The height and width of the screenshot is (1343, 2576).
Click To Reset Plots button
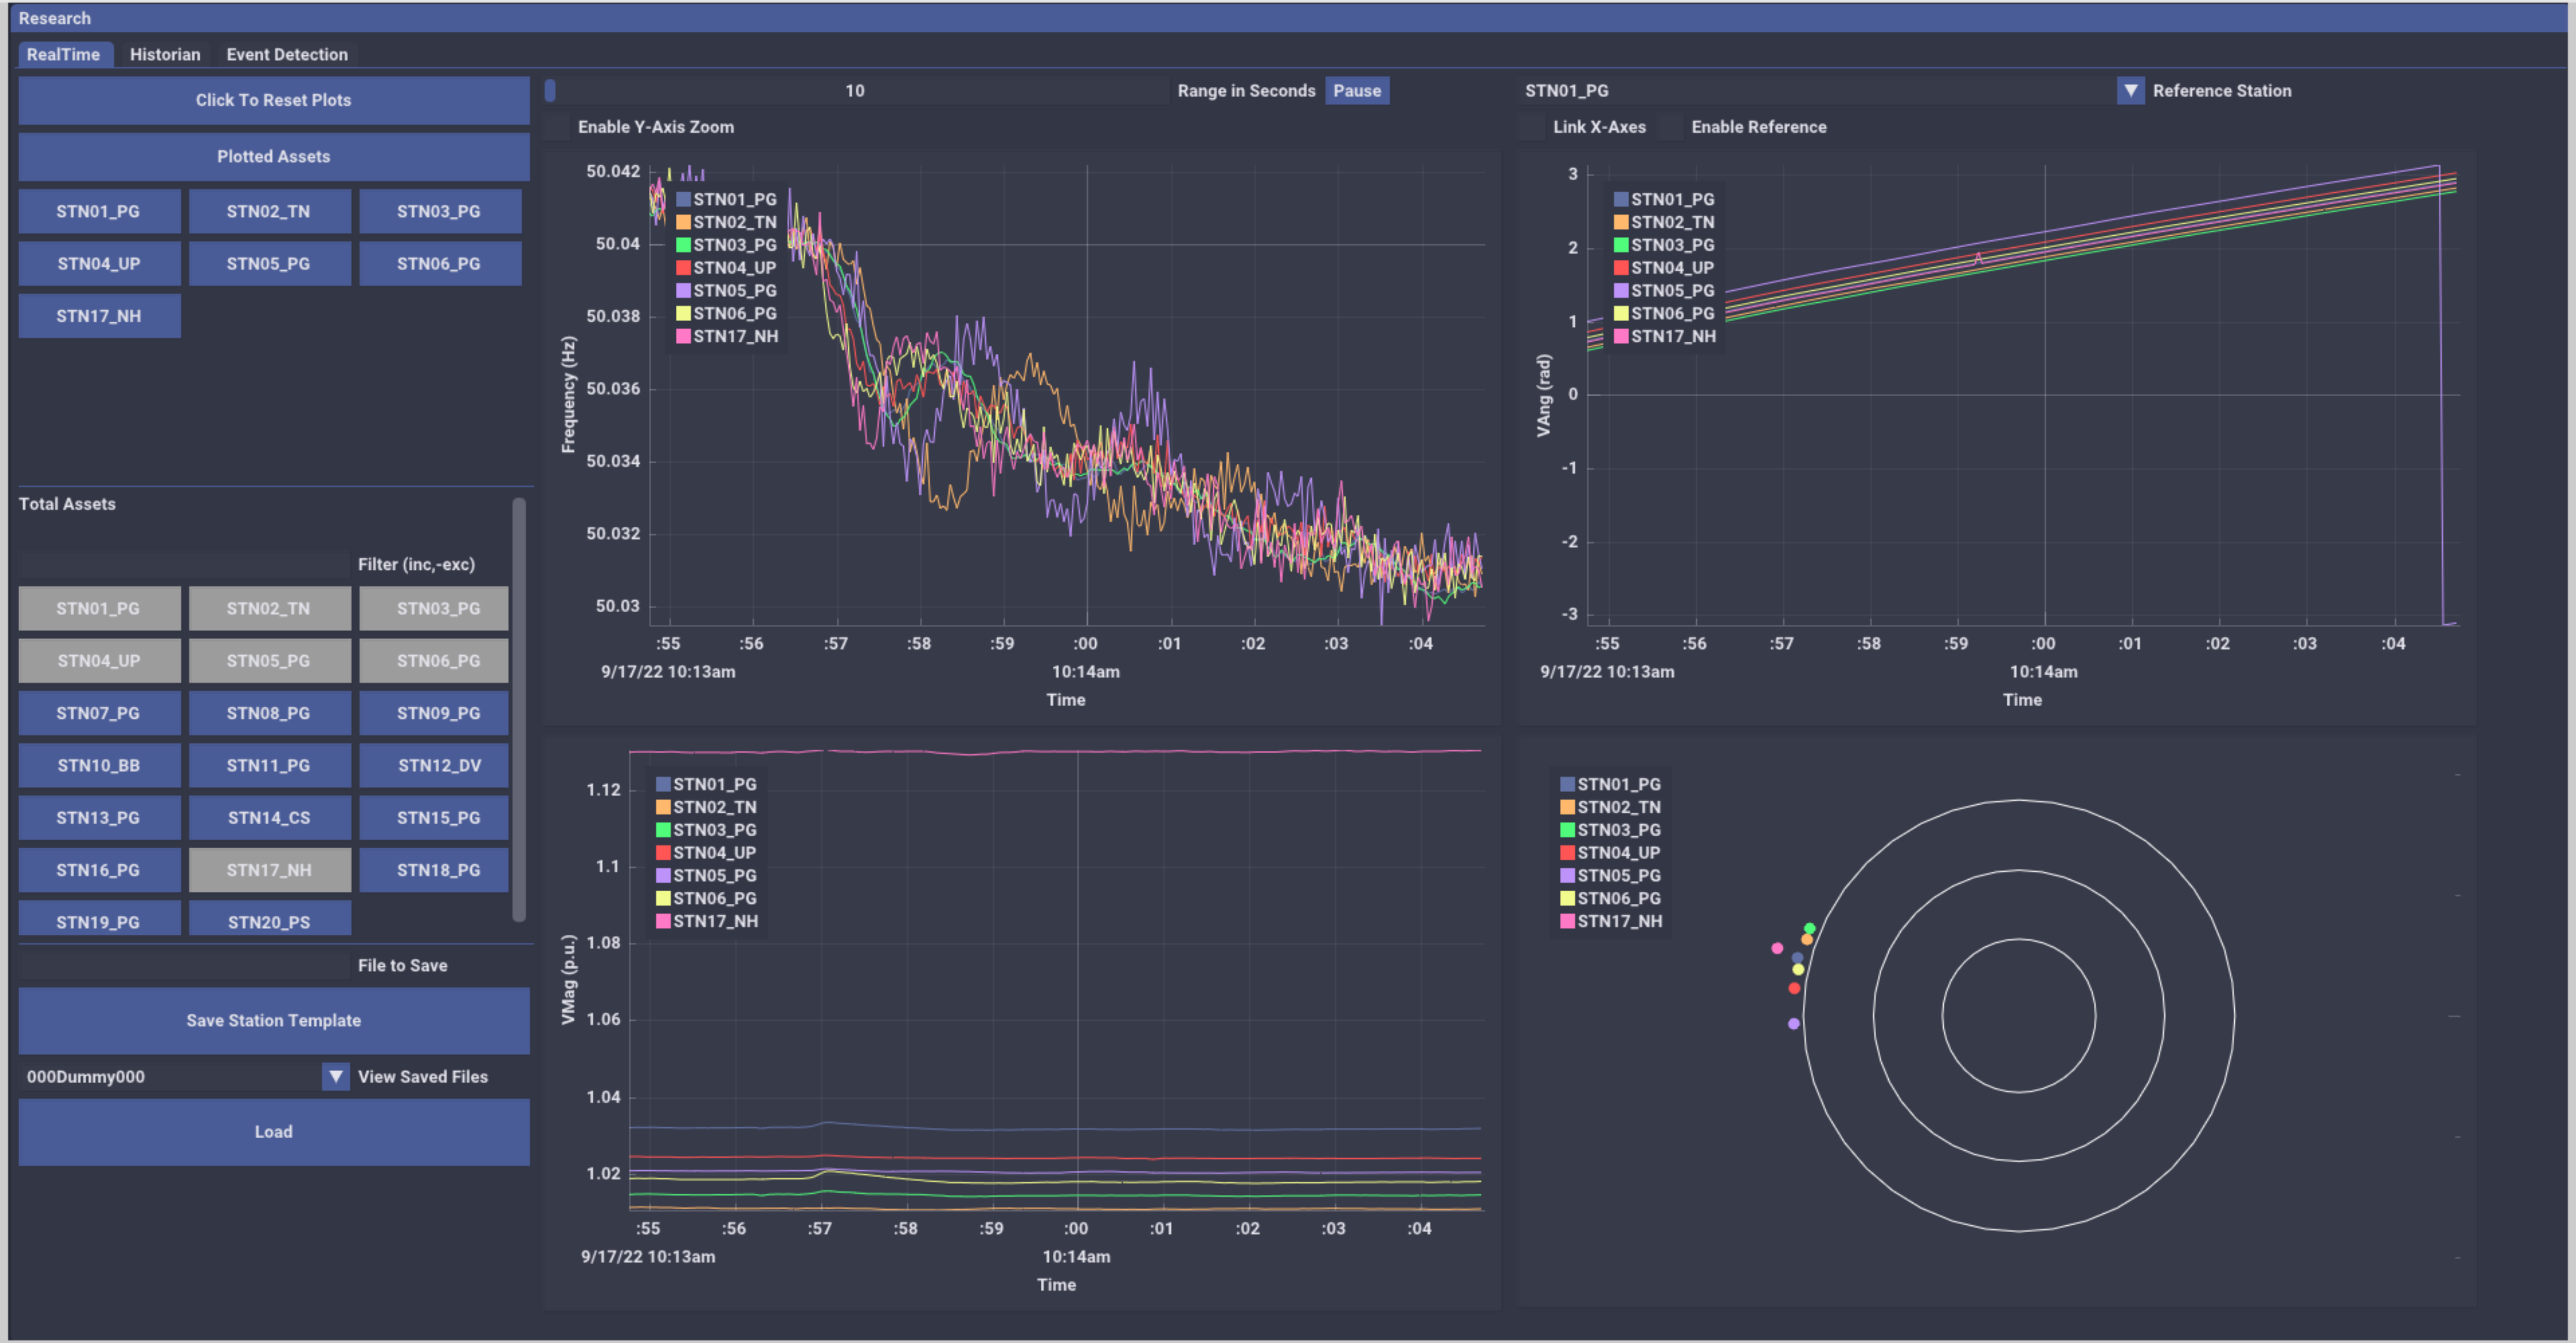[x=274, y=100]
